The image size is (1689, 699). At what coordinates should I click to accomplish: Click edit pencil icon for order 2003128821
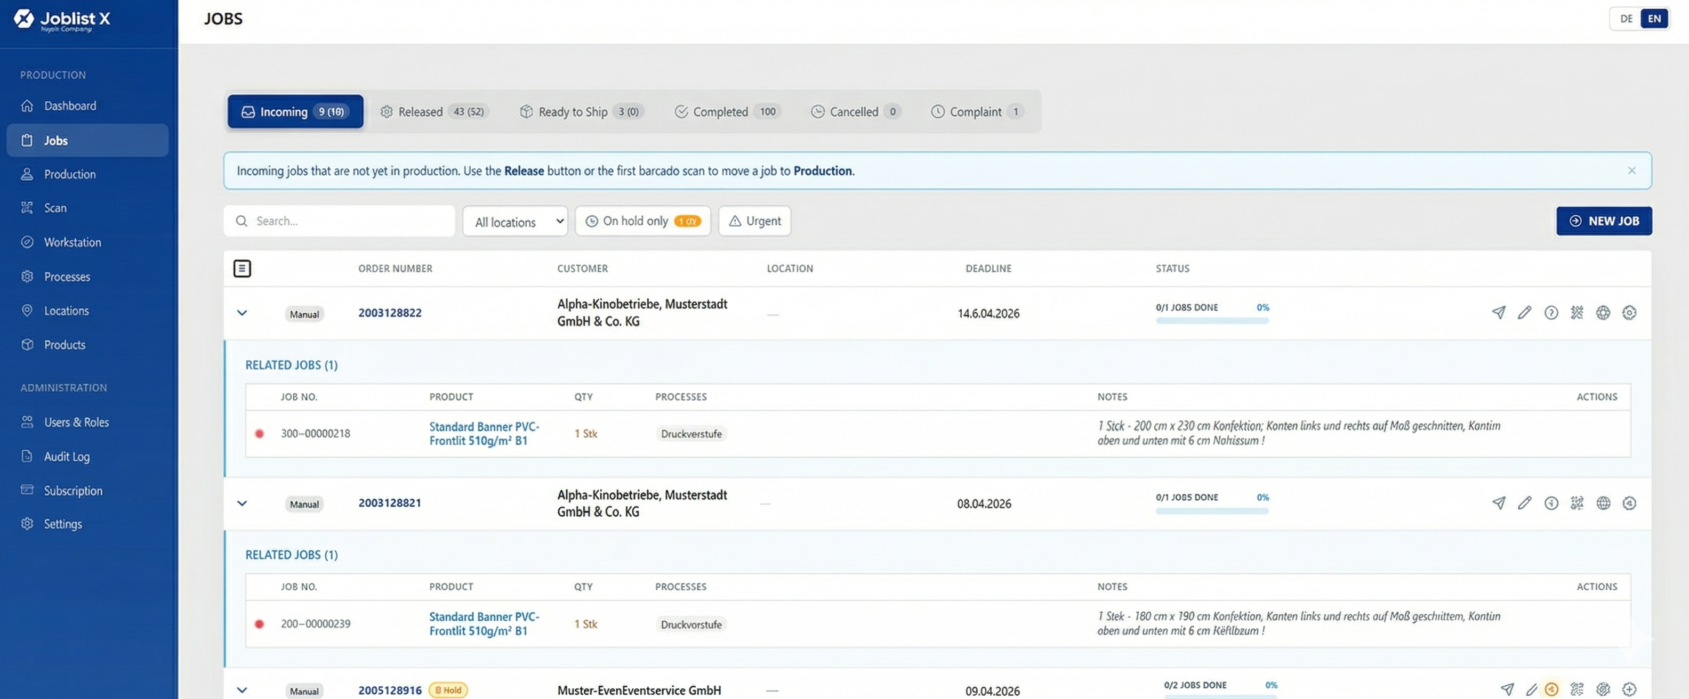(x=1524, y=503)
